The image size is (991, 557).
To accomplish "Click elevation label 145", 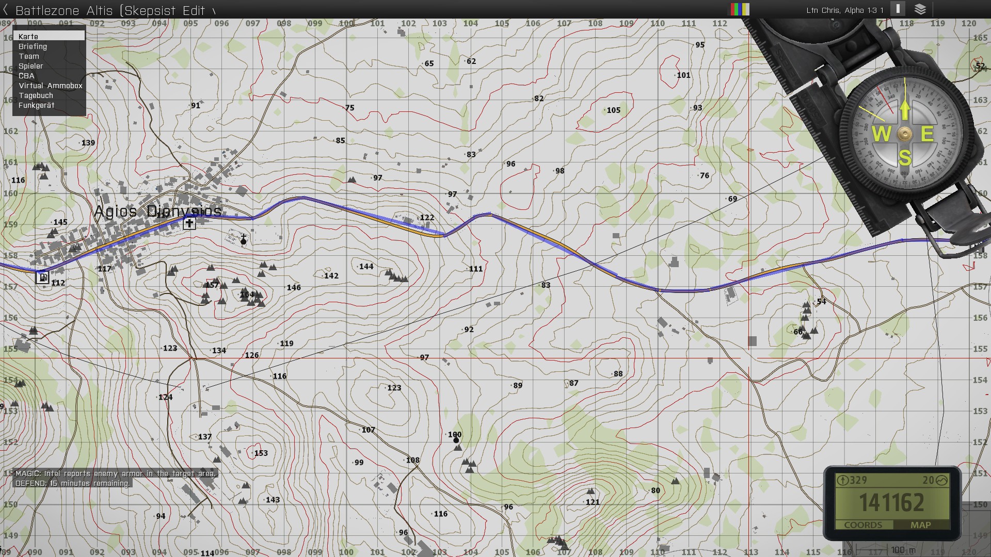I will point(60,222).
